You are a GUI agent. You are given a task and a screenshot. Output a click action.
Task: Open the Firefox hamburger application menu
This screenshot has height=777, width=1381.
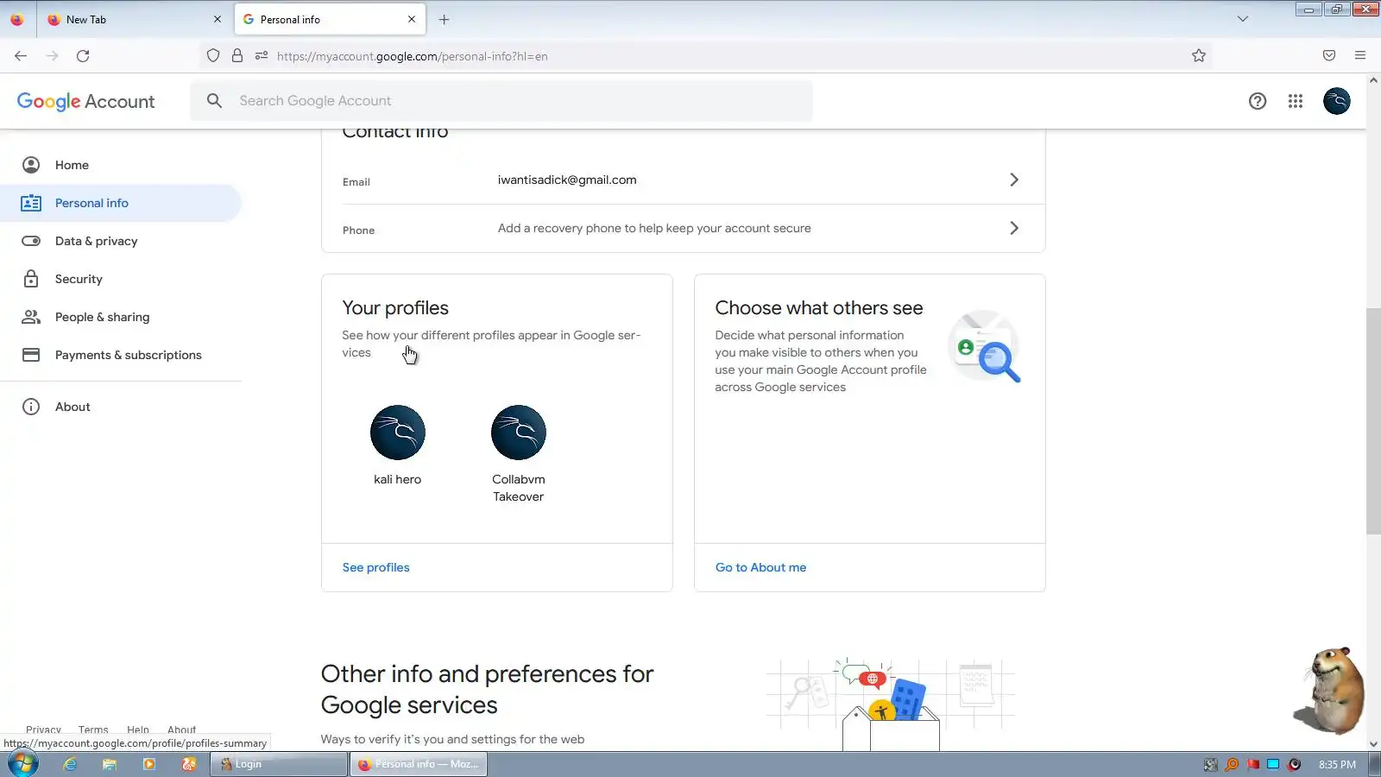(x=1360, y=56)
